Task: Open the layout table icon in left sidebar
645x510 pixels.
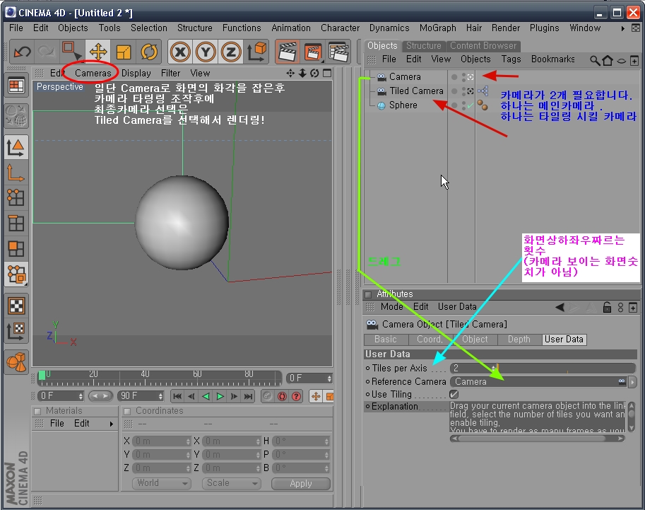Action: pyautogui.click(x=16, y=86)
